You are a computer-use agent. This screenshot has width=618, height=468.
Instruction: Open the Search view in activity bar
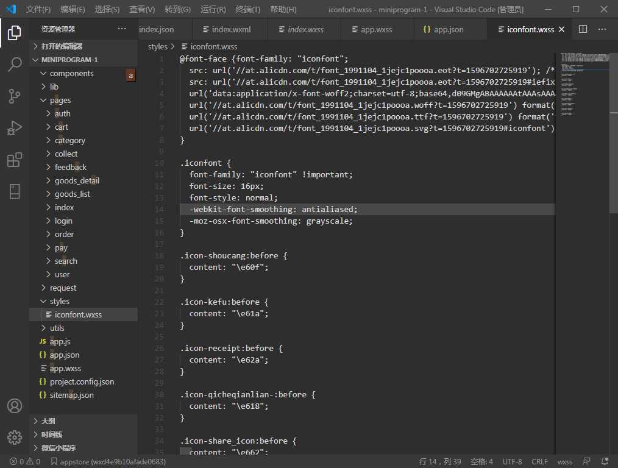(14, 64)
